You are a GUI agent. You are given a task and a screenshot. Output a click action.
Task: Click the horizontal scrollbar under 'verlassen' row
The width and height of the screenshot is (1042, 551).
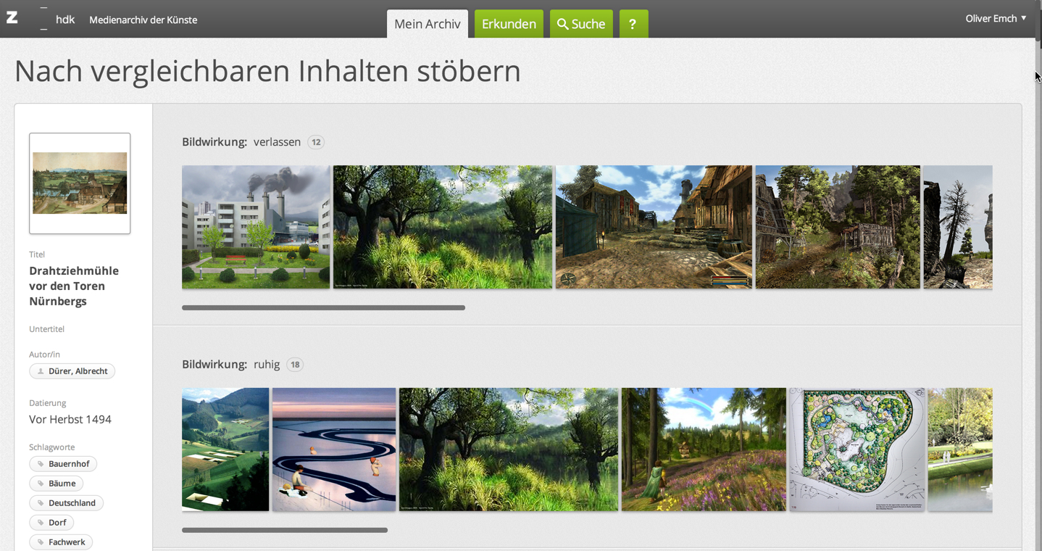(323, 307)
